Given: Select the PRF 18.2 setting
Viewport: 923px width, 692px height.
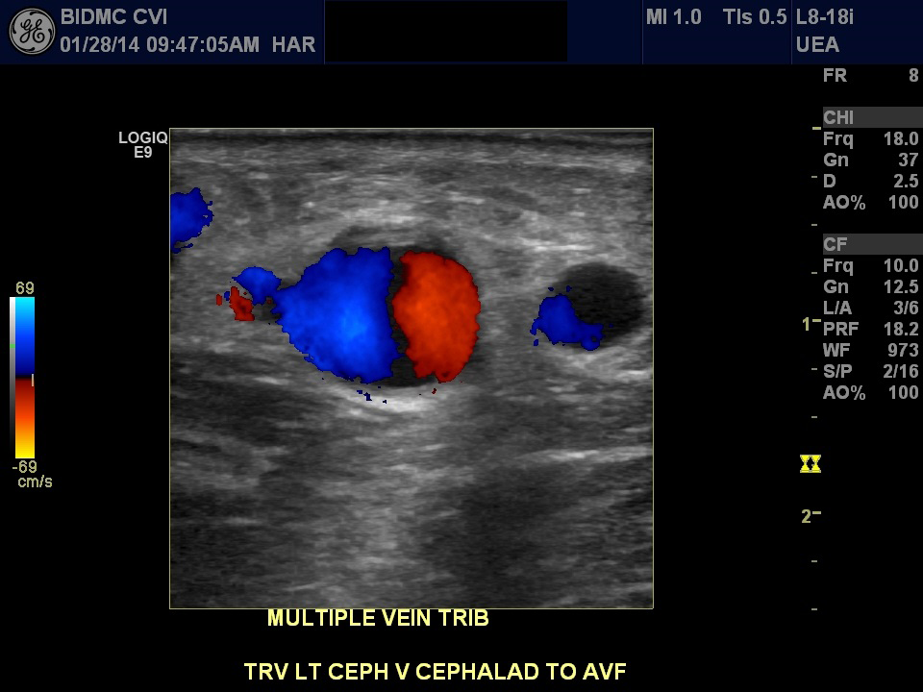Looking at the screenshot, I should point(870,330).
